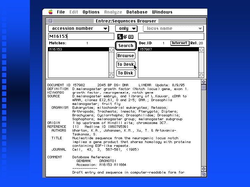Click the 'Cell, 43, 3, 567-581, (1985)' journal line
250x187 pixels.
(x=106, y=150)
